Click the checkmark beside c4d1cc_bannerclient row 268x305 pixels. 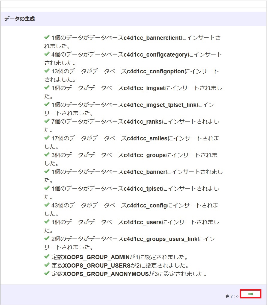pos(47,37)
